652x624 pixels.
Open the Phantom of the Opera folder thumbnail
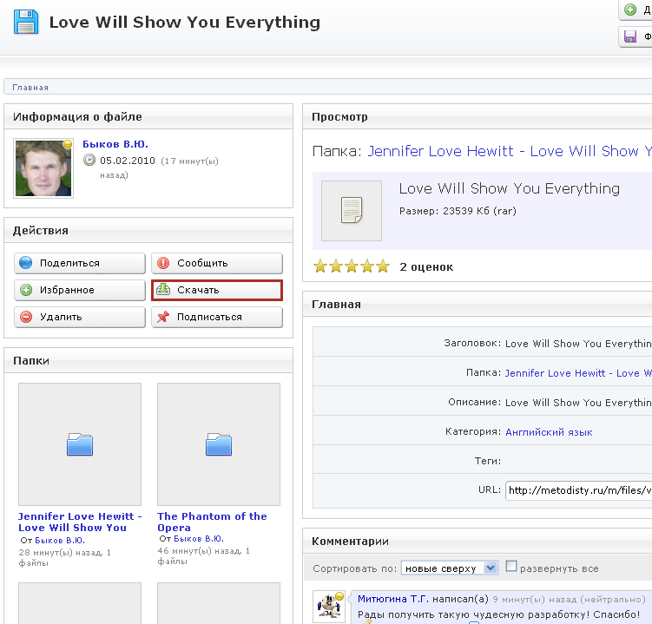(x=219, y=444)
